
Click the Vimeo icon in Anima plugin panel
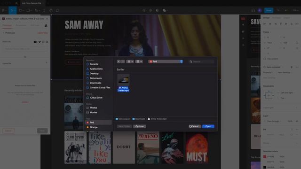(x=40, y=42)
